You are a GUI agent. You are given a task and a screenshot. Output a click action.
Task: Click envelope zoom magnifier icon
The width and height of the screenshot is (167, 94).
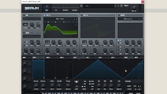70,70
